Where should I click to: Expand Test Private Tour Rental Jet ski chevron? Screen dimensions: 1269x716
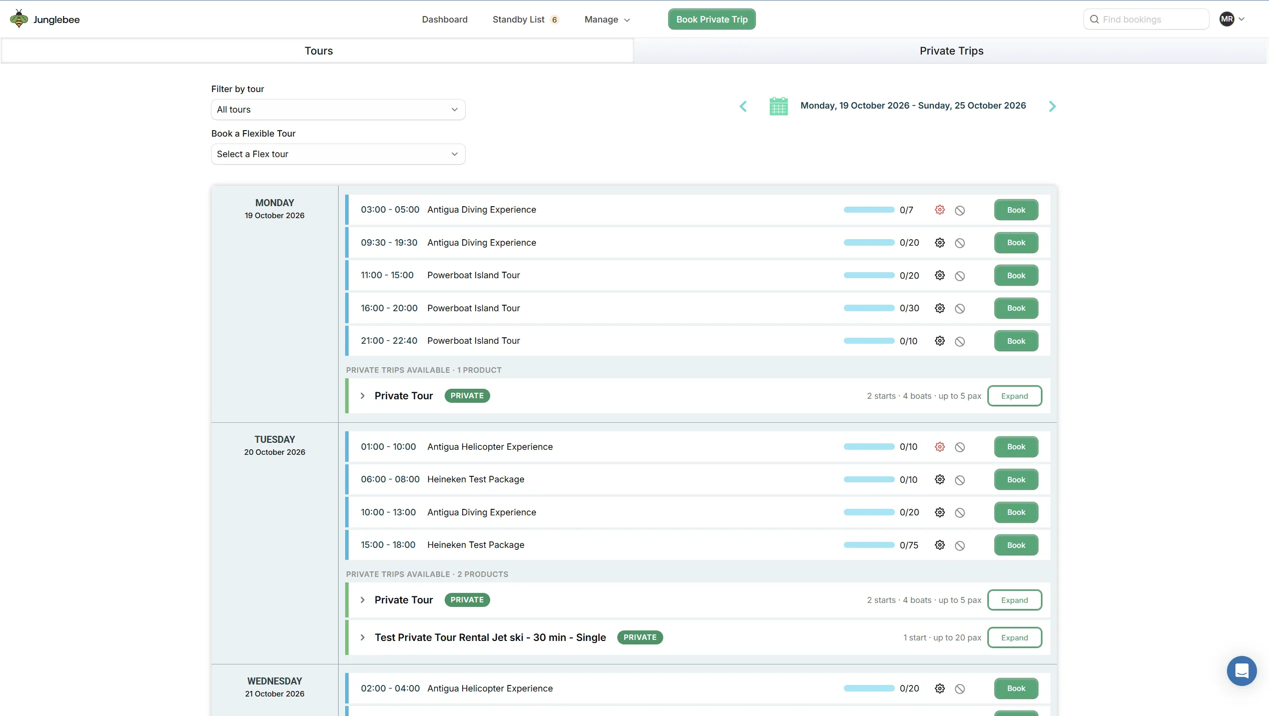click(x=363, y=637)
